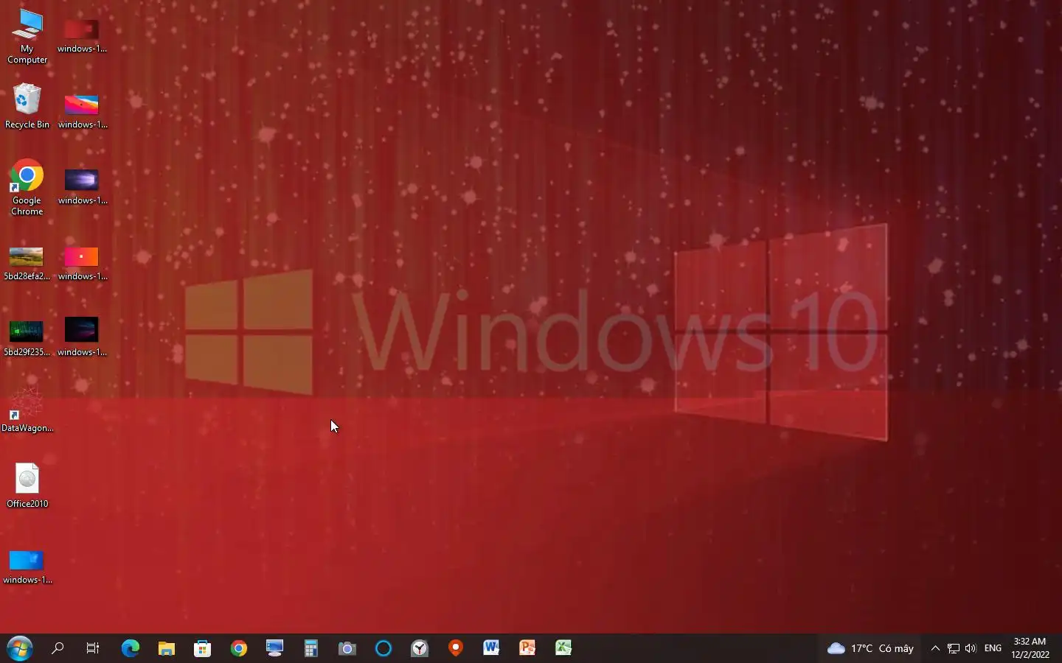
Task: Open the red map pin app on taskbar
Action: tap(456, 648)
